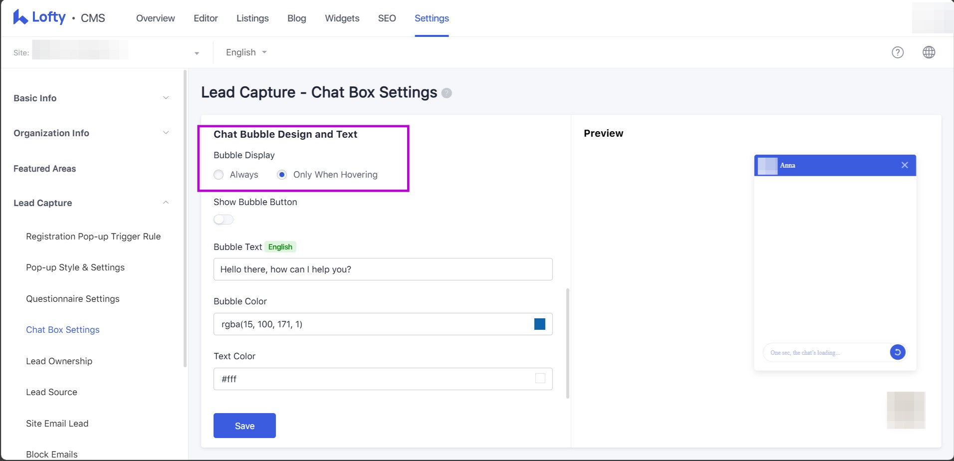
Task: Select the Always bubble display option
Action: (x=219, y=175)
